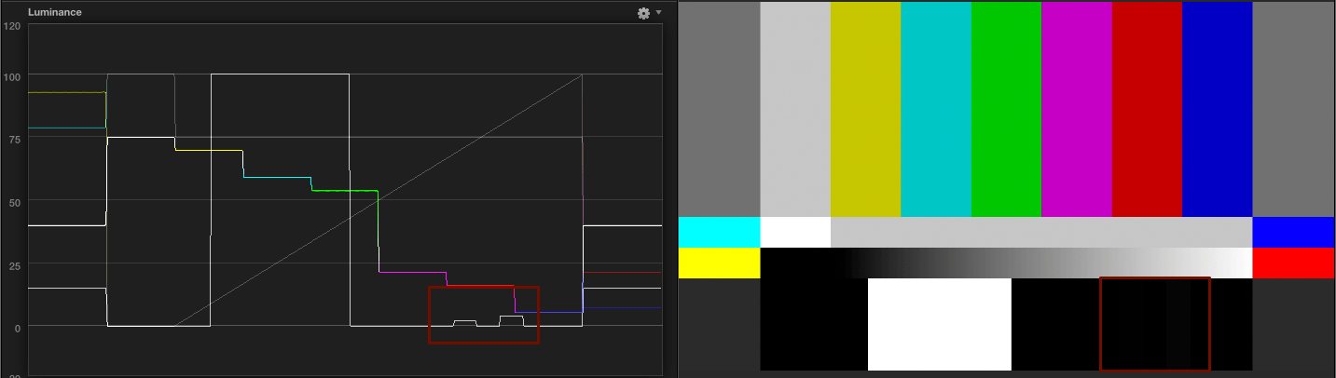
Task: Click the 100 level label on waveform axis
Action: tap(12, 75)
